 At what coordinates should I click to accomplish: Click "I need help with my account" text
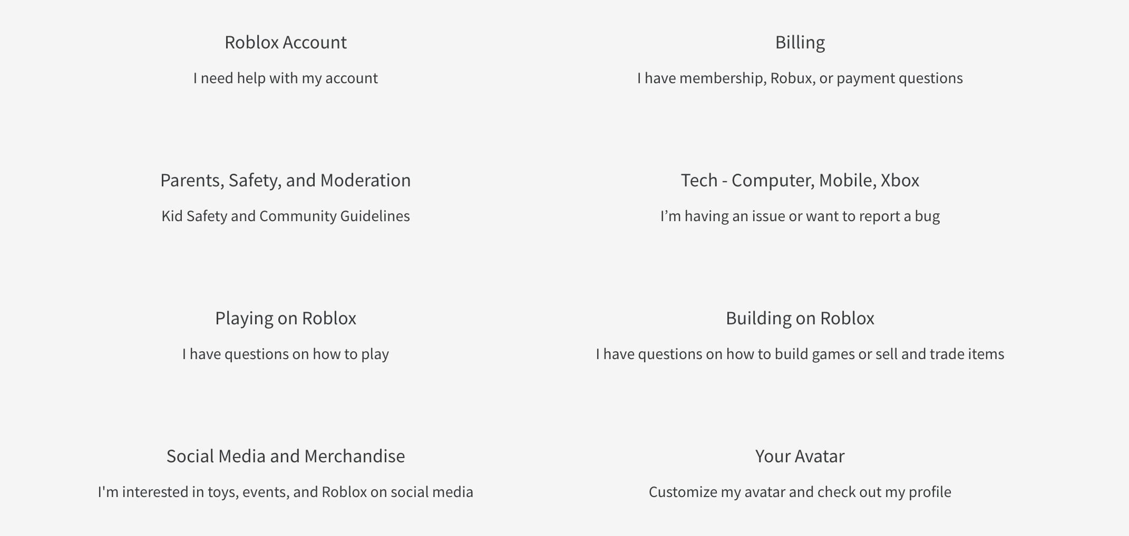tap(285, 78)
